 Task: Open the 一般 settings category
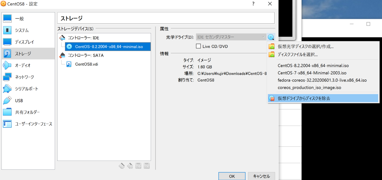(x=28, y=18)
